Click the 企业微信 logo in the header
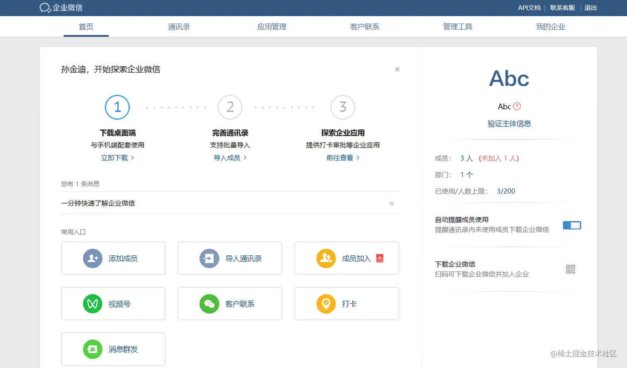Image resolution: width=627 pixels, height=368 pixels. coord(61,7)
